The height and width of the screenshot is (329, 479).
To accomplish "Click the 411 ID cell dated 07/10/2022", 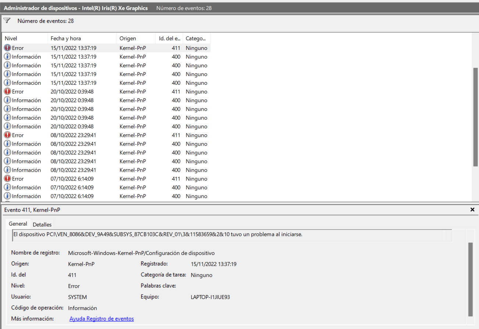I will click(x=176, y=179).
